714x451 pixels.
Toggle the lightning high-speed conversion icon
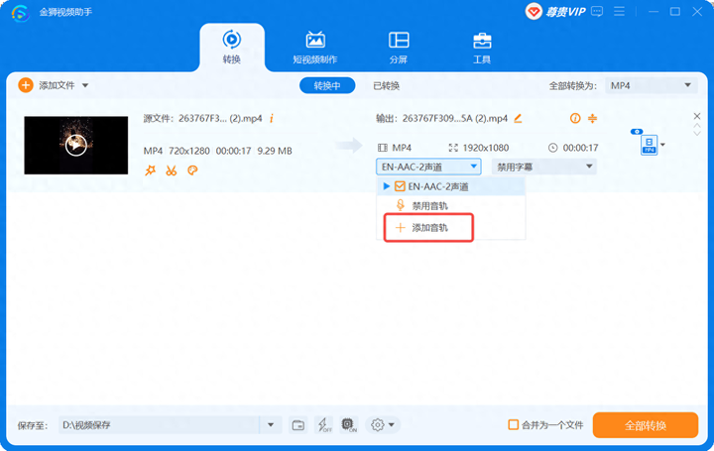pyautogui.click(x=323, y=425)
